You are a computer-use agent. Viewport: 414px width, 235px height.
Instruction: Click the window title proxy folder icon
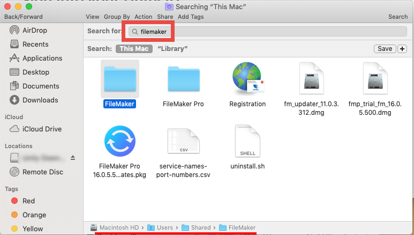pyautogui.click(x=169, y=6)
